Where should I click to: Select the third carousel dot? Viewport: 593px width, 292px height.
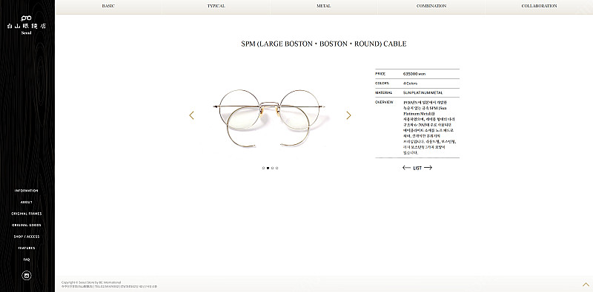[272, 169]
